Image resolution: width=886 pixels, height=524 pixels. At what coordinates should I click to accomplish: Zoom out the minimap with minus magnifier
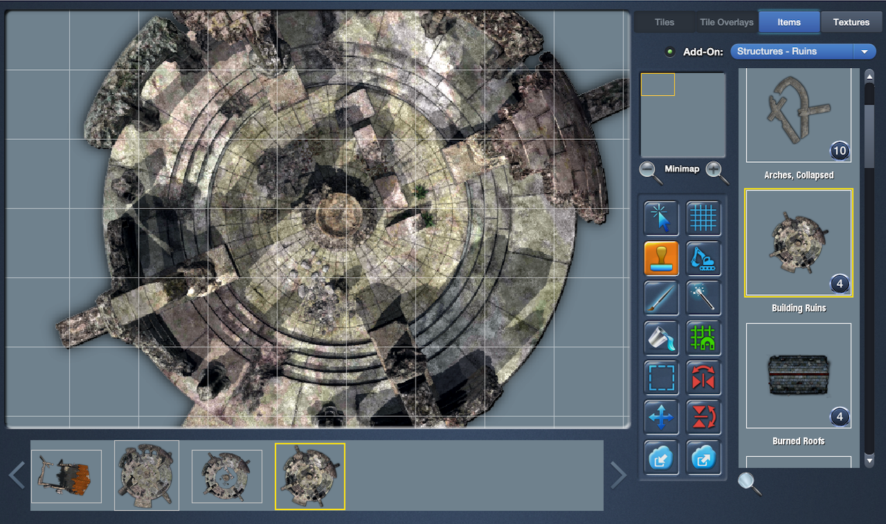pos(651,172)
